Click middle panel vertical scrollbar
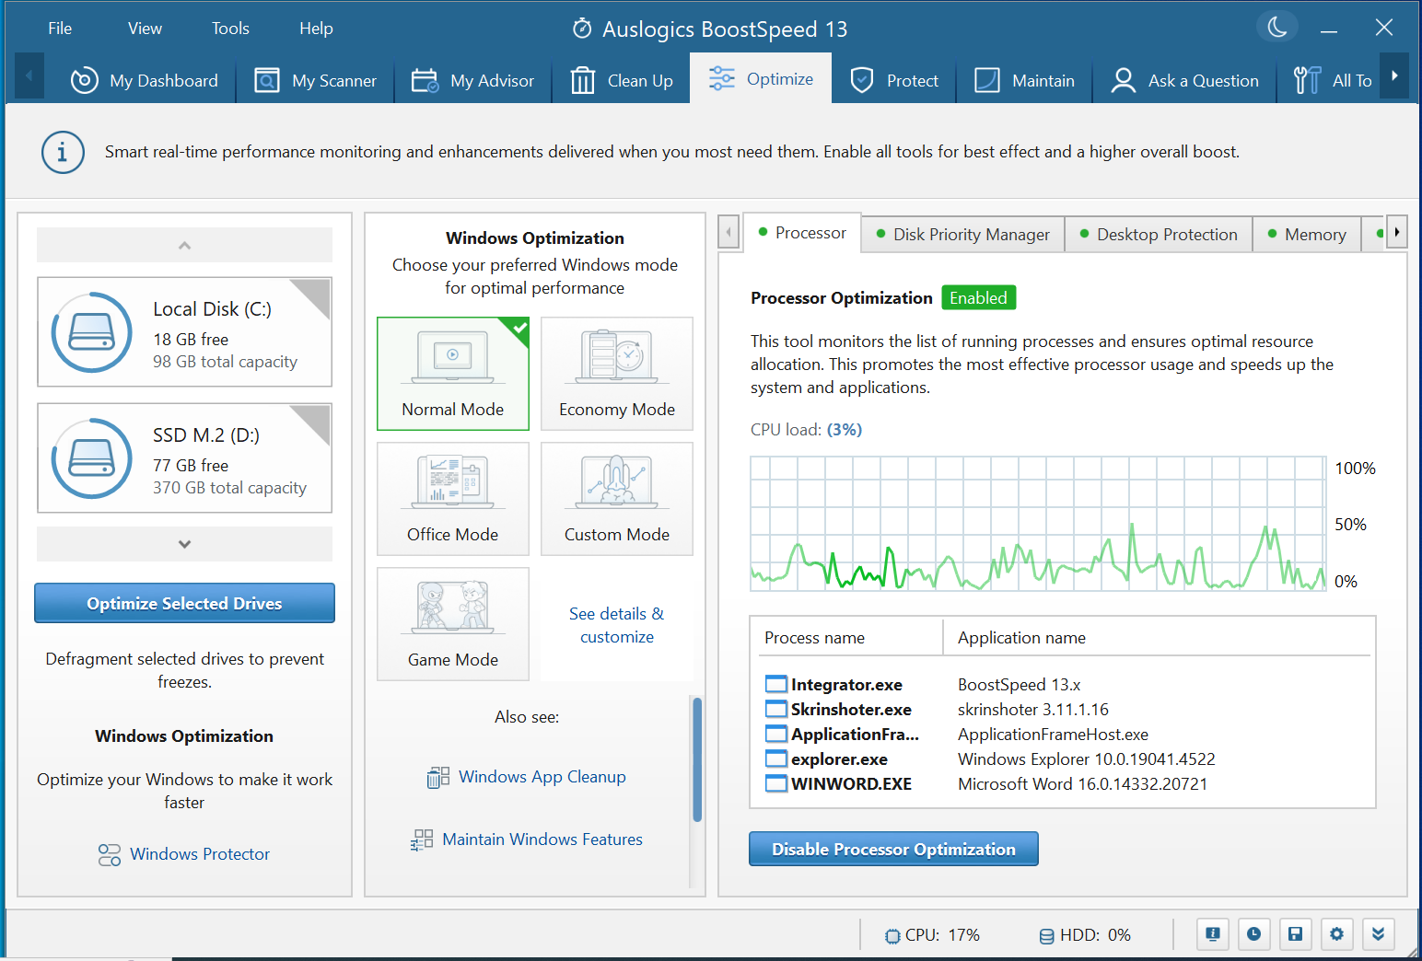 [x=697, y=759]
